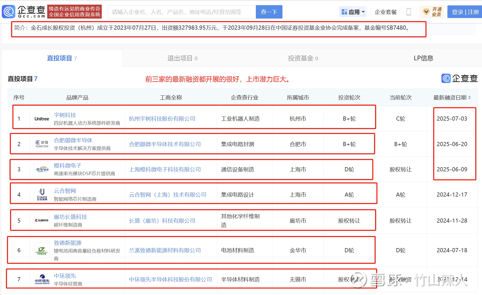Click the 廊坊市 city cell
The image size is (482, 295).
(x=298, y=221)
